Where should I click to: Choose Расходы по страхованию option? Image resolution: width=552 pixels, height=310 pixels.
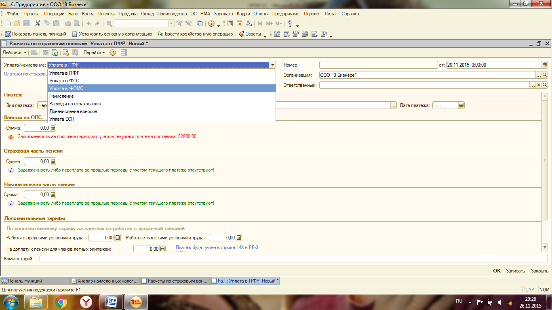pos(162,104)
